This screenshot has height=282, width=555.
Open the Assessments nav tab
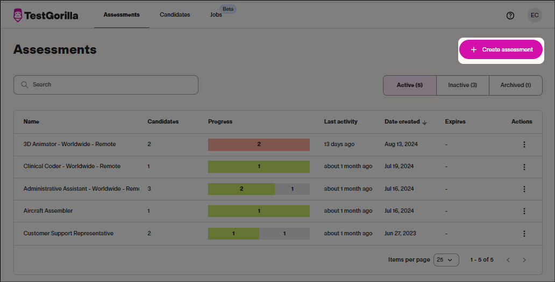(122, 15)
